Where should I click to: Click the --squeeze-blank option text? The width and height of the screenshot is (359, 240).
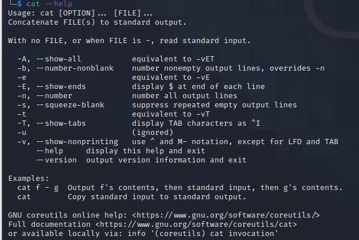tap(71, 104)
